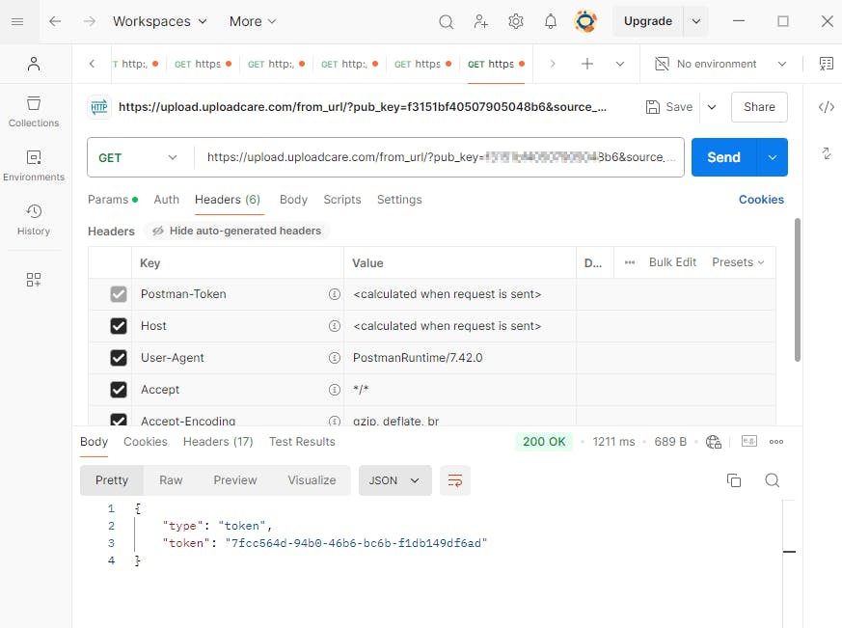The height and width of the screenshot is (628, 842).
Task: Open the Upgrade options arrow
Action: pos(696,21)
